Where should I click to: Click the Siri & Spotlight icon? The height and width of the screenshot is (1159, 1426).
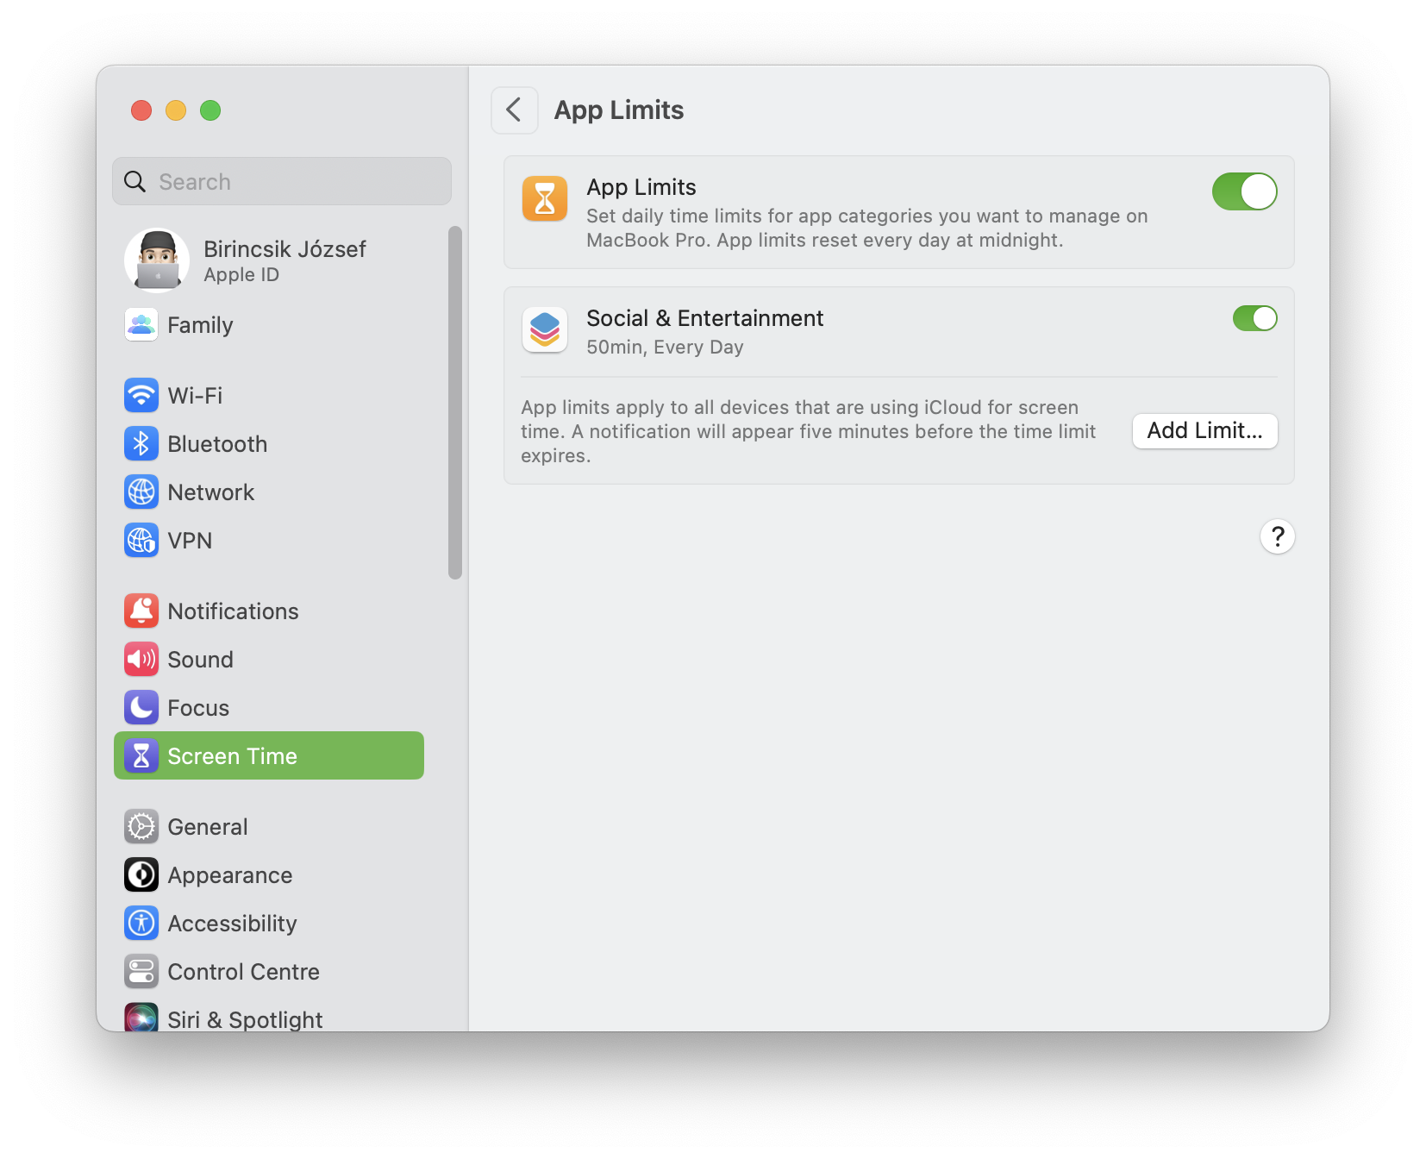coord(141,1018)
